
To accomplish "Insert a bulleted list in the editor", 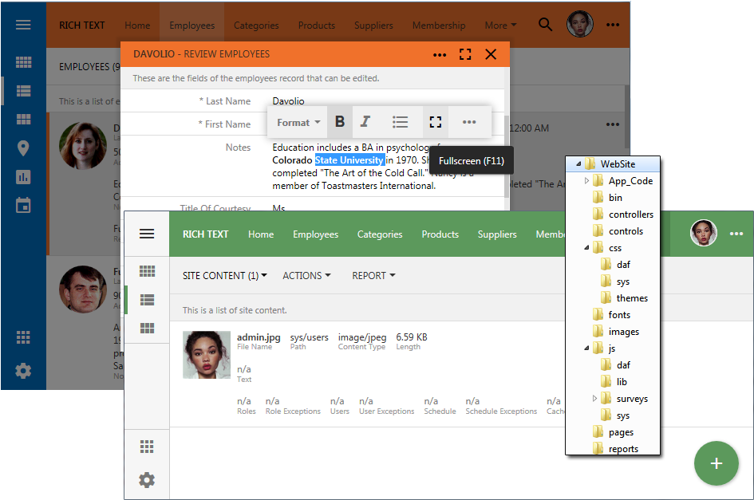I will (401, 122).
